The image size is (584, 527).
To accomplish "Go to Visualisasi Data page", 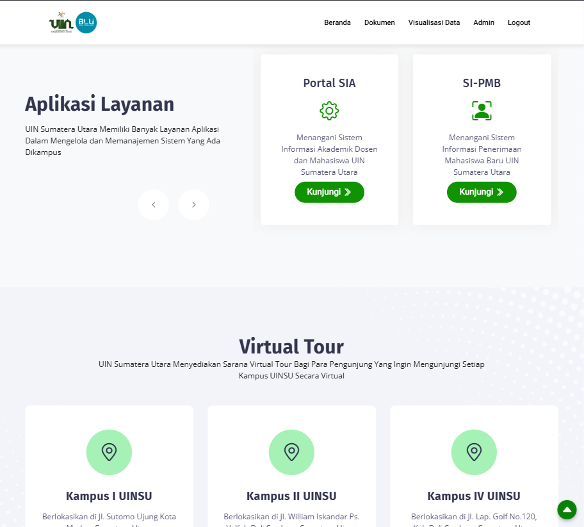I will [x=434, y=22].
